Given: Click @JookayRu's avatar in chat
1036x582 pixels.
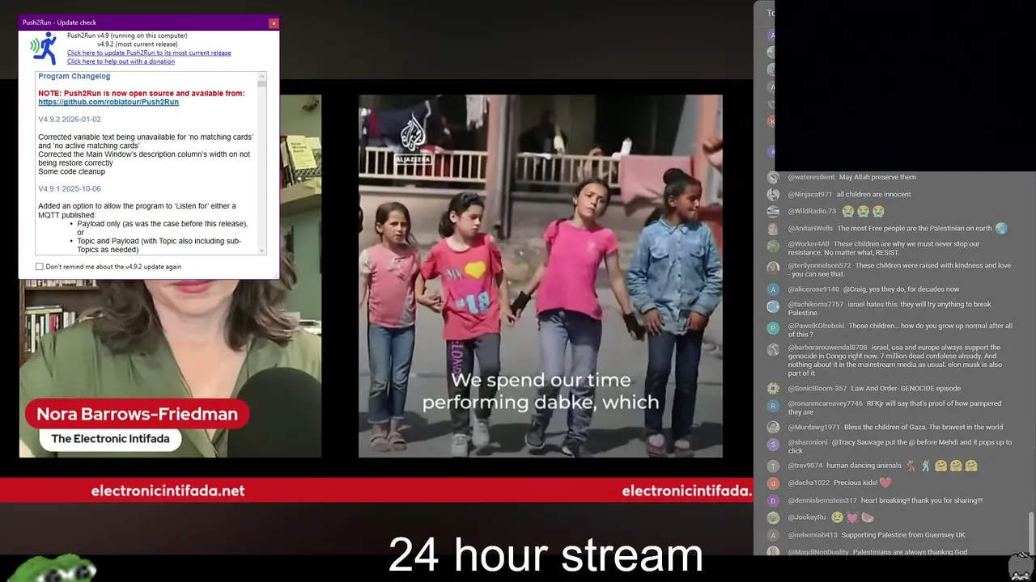Looking at the screenshot, I should pos(773,518).
